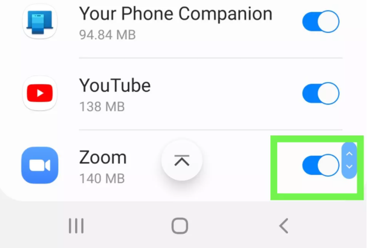Select the Zoom app name text
Screen dimensions: 369x248
point(103,157)
